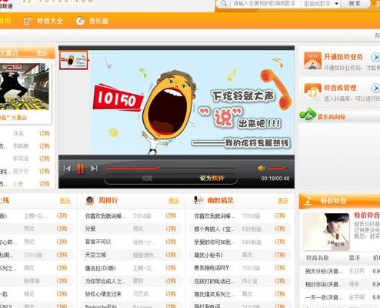Select song 唐古拉(DJ版) in 周排行
This screenshot has height=308, width=380.
pyautogui.click(x=101, y=268)
